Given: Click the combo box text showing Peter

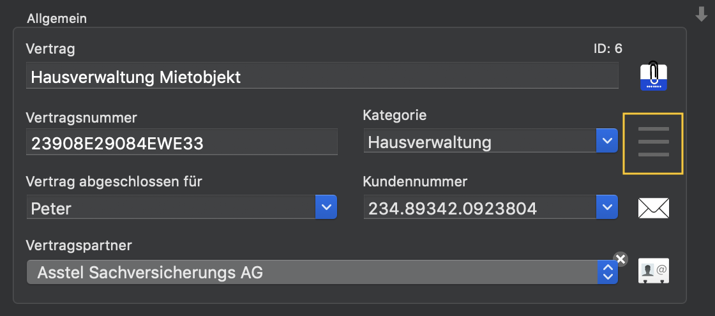Looking at the screenshot, I should pyautogui.click(x=171, y=207).
